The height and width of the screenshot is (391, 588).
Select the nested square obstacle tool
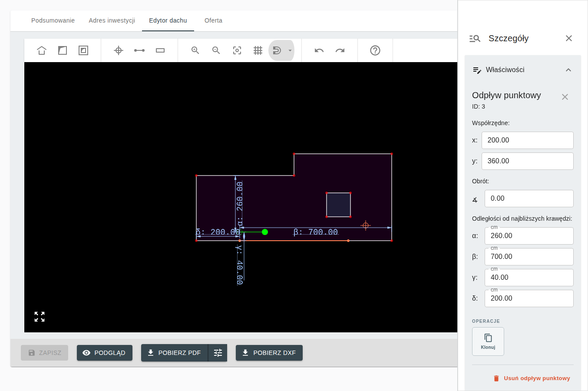(x=83, y=50)
